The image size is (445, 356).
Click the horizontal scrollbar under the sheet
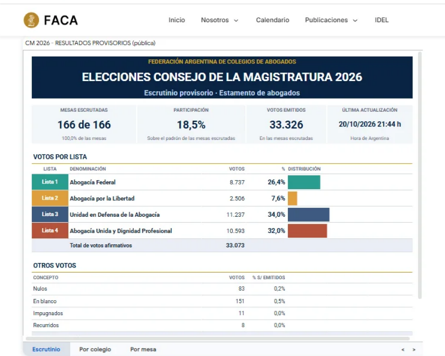pyautogui.click(x=217, y=339)
